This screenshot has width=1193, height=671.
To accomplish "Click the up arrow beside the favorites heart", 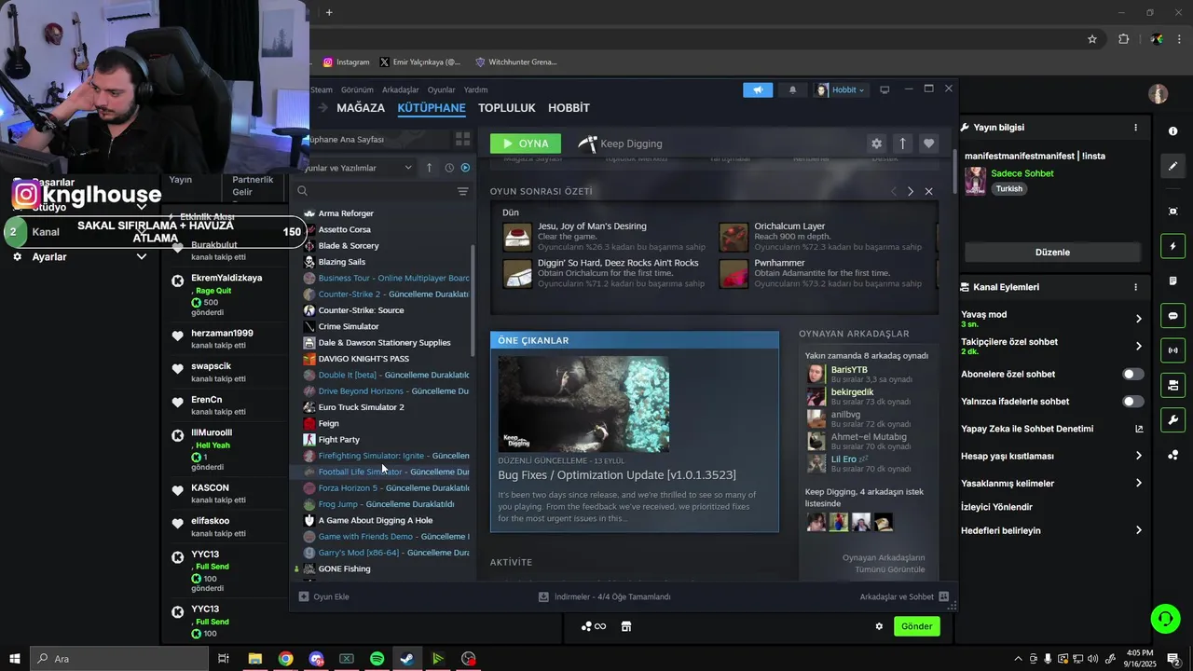I will (902, 144).
